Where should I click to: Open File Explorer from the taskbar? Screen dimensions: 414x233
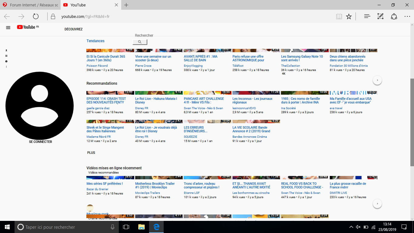141,227
